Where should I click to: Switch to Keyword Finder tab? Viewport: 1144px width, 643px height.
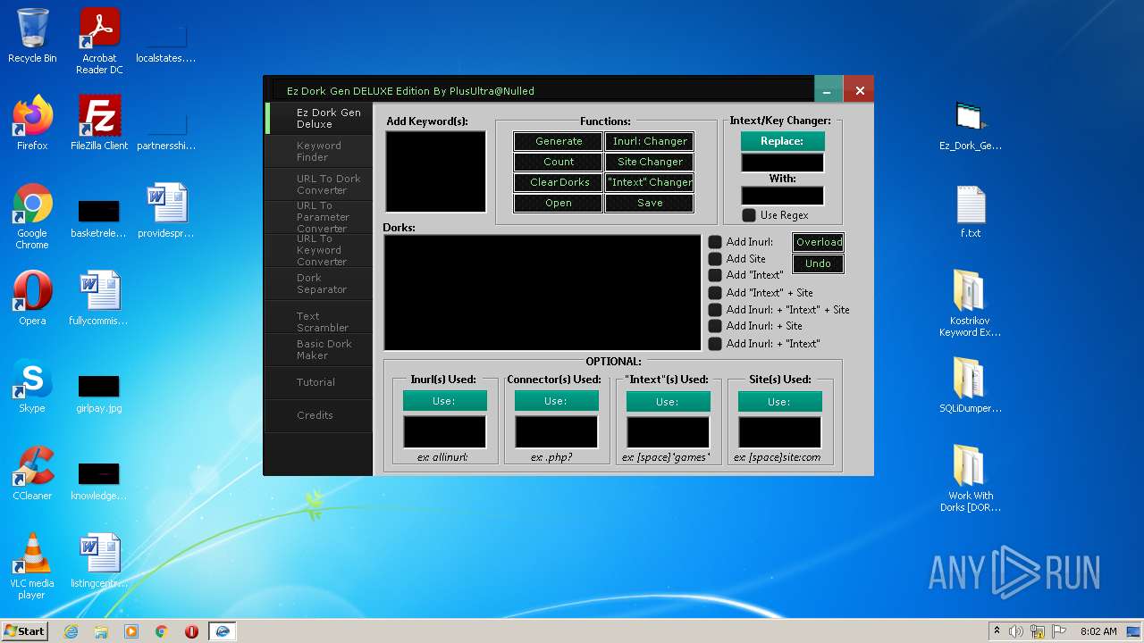point(319,151)
